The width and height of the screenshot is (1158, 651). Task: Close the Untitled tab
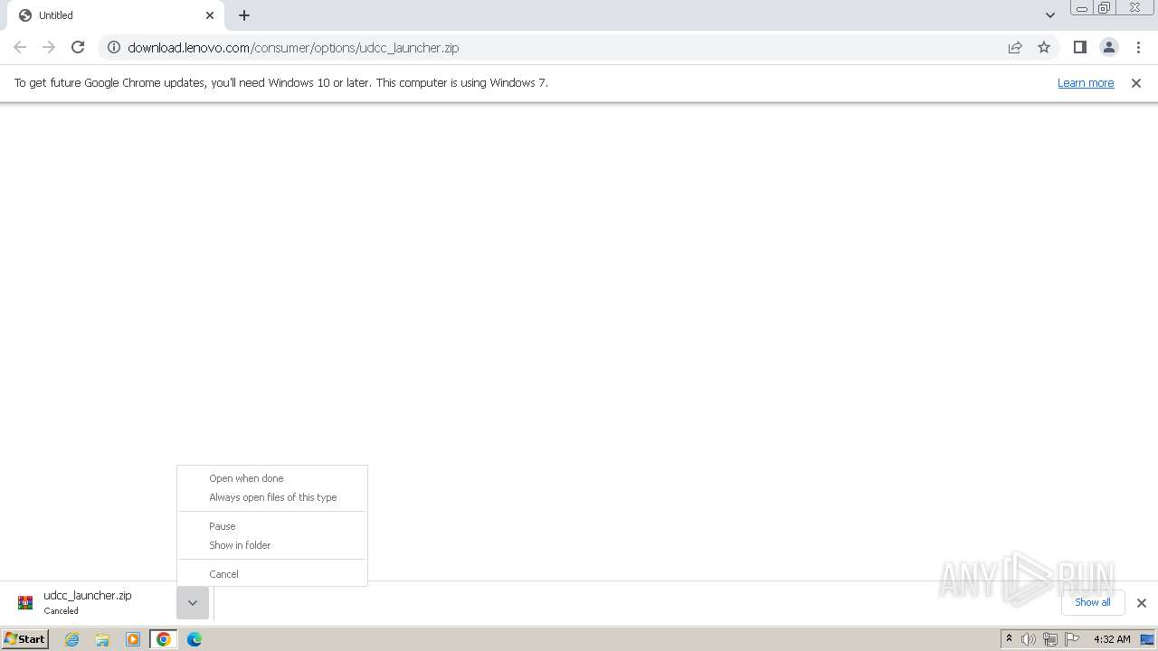point(210,15)
